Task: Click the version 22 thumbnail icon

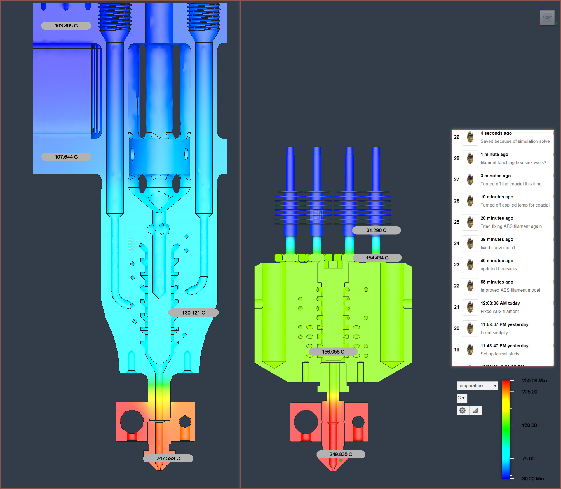Action: pos(470,286)
